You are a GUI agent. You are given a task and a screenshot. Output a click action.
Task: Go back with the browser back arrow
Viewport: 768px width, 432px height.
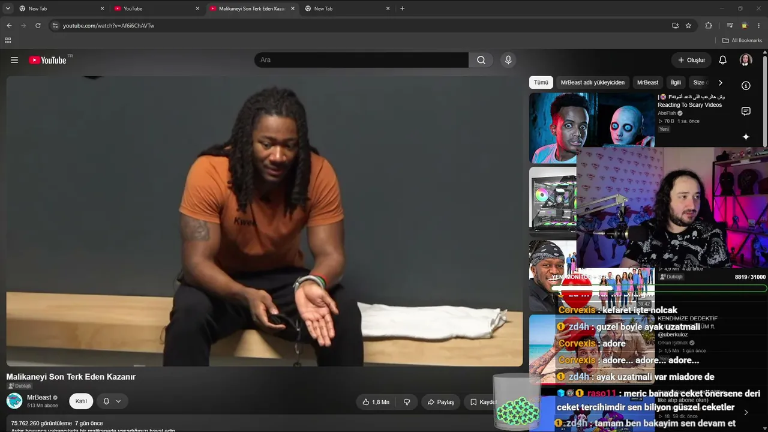[9, 26]
